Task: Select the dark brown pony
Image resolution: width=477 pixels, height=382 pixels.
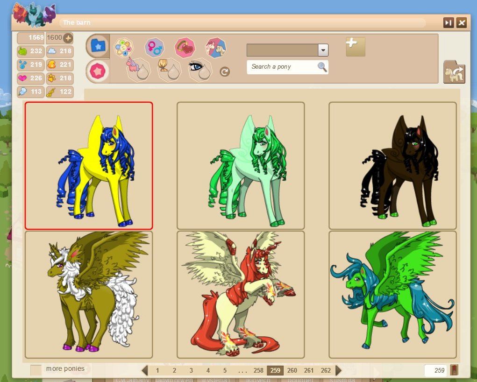Action: tap(392, 166)
